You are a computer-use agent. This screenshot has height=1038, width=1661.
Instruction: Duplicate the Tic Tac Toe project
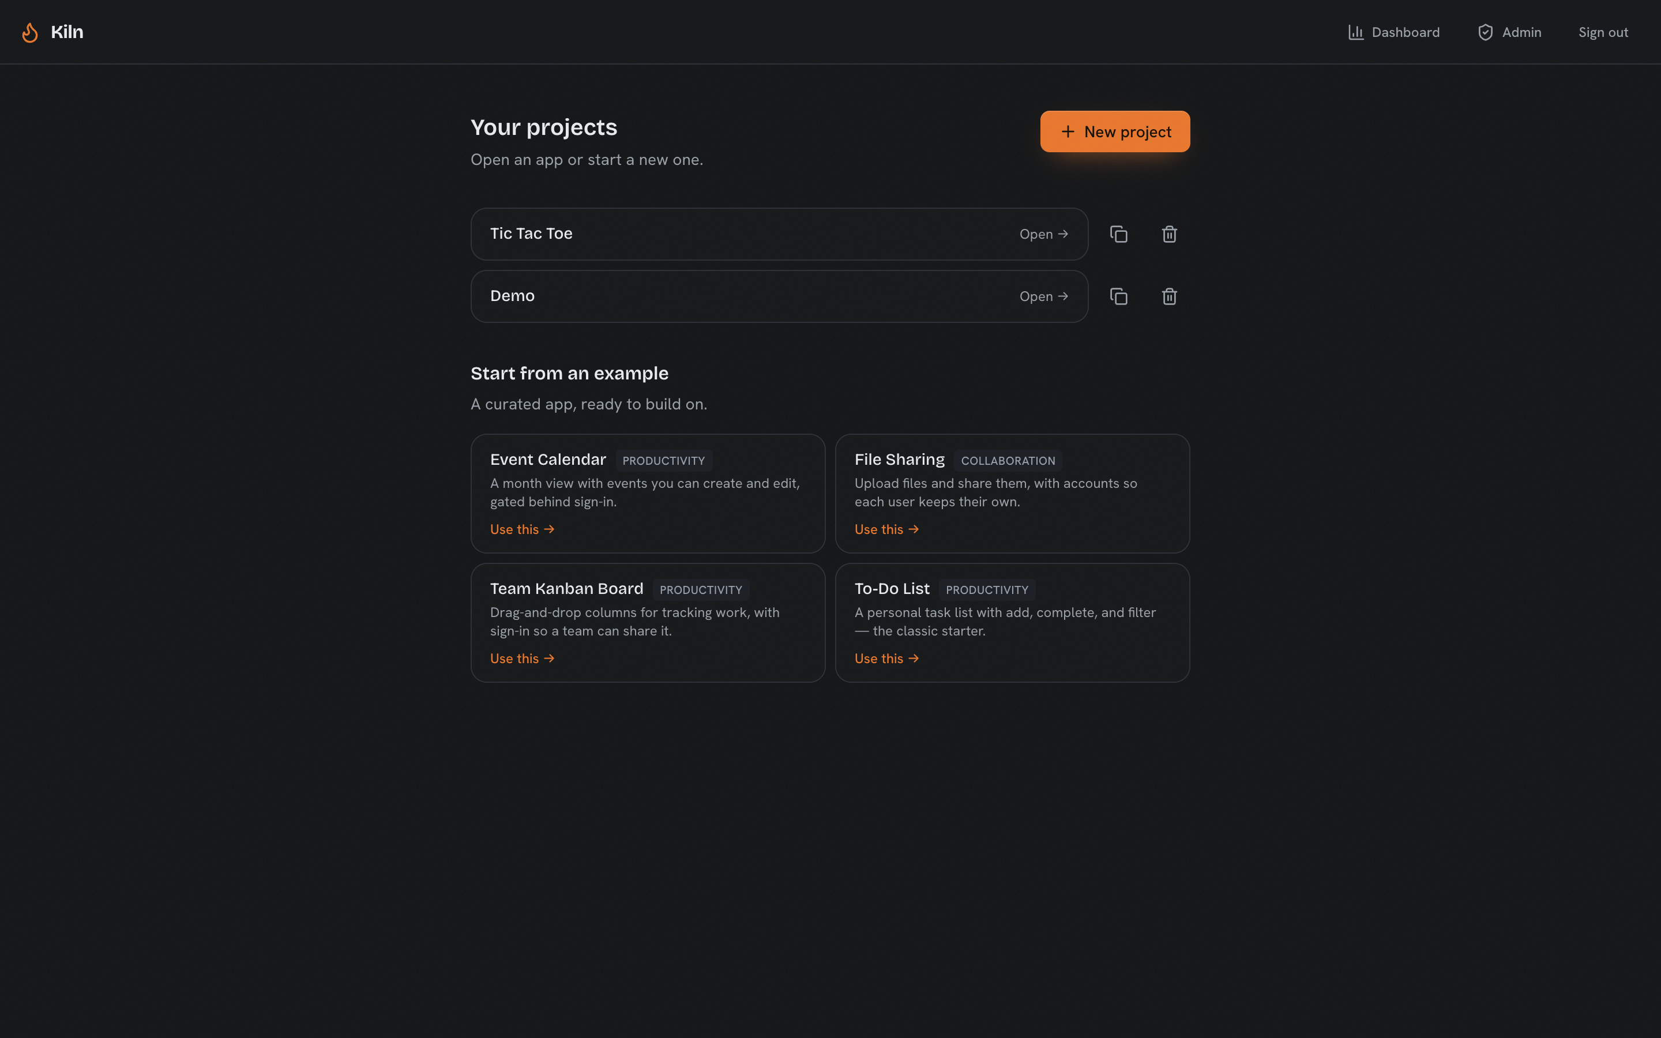coord(1119,234)
